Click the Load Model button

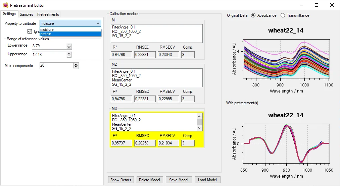coord(207,180)
